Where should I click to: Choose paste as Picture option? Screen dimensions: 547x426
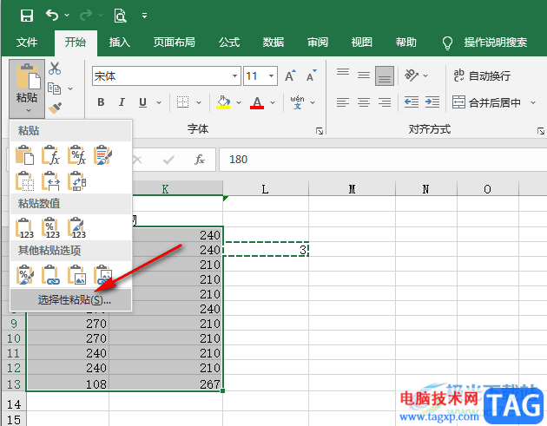[x=76, y=275]
